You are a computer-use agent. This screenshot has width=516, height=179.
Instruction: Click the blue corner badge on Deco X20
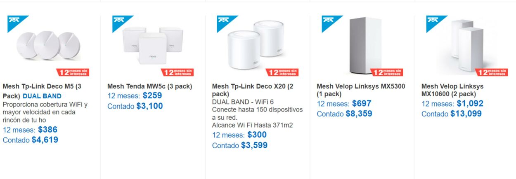[x=225, y=21]
